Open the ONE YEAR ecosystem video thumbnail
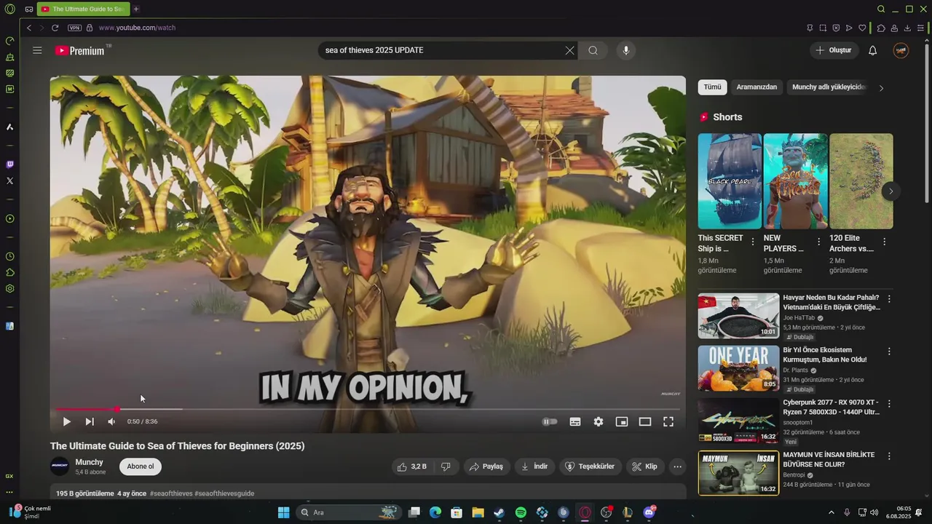932x524 pixels. pos(738,368)
